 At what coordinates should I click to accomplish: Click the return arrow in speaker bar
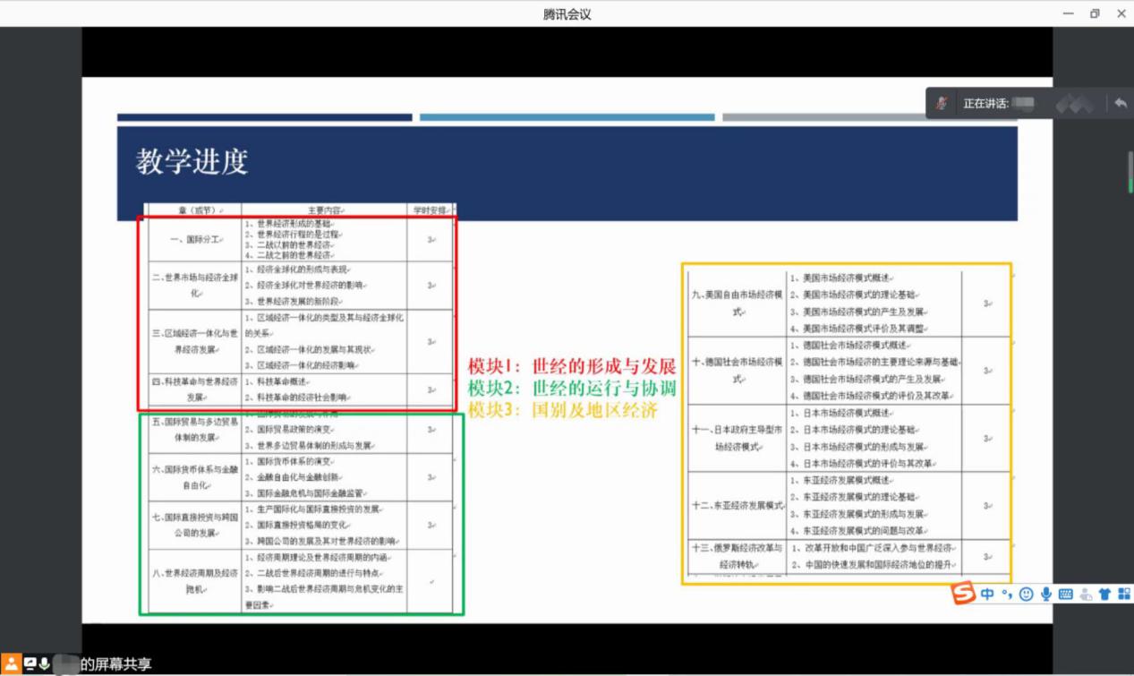(1120, 104)
